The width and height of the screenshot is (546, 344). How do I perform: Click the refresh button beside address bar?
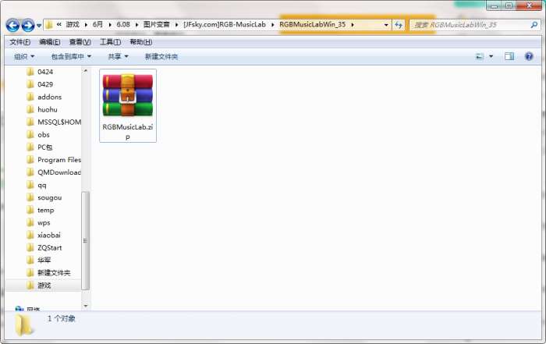tap(399, 25)
